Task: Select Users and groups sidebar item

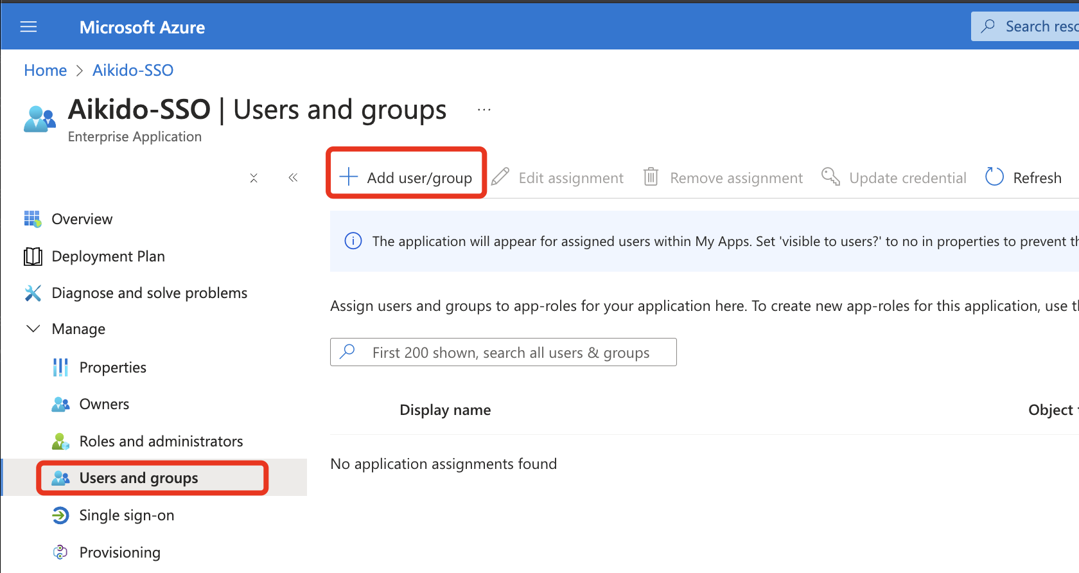Action: click(x=154, y=478)
